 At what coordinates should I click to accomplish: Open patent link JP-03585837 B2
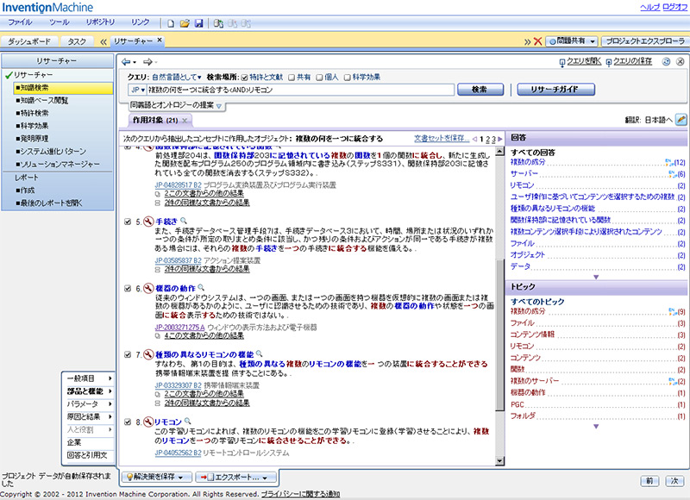point(179,260)
